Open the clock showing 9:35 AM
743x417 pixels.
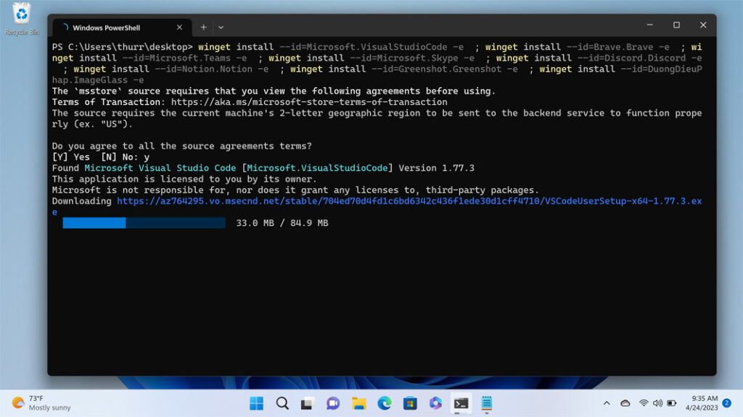pos(702,403)
